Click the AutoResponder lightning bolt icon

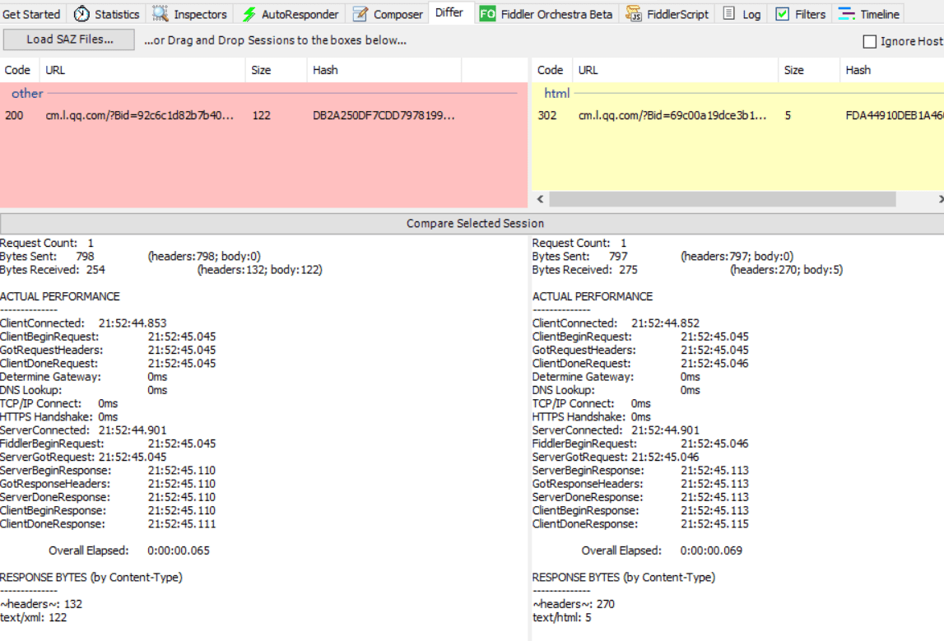(249, 14)
